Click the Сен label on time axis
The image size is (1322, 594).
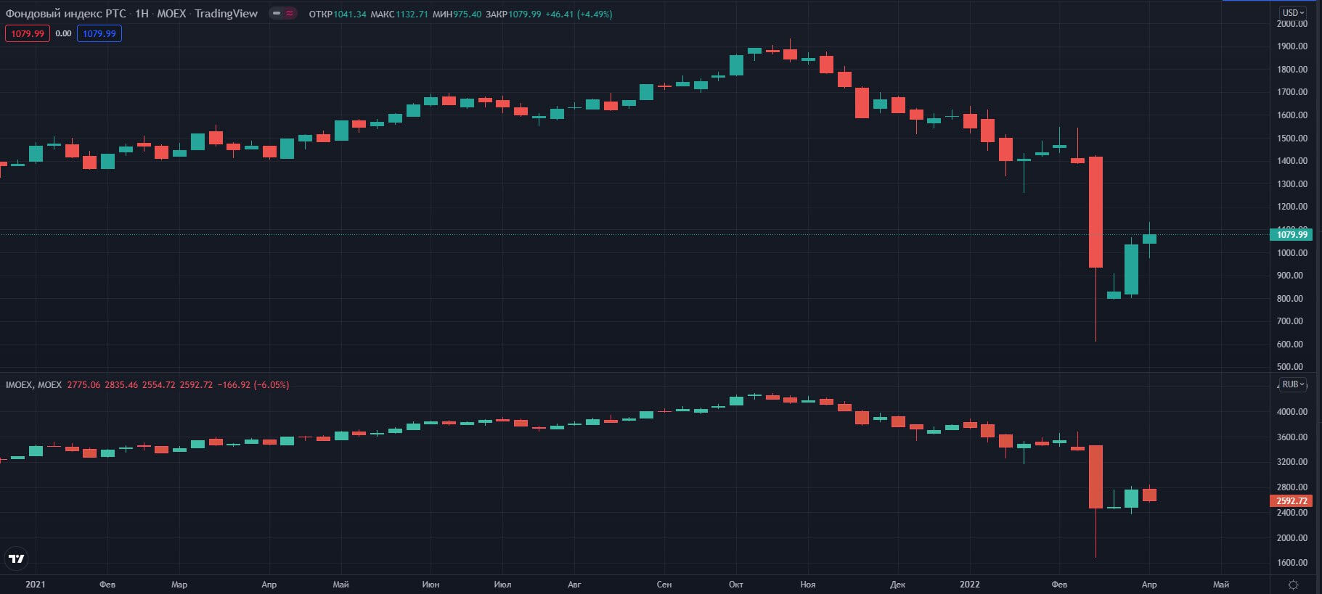point(664,584)
